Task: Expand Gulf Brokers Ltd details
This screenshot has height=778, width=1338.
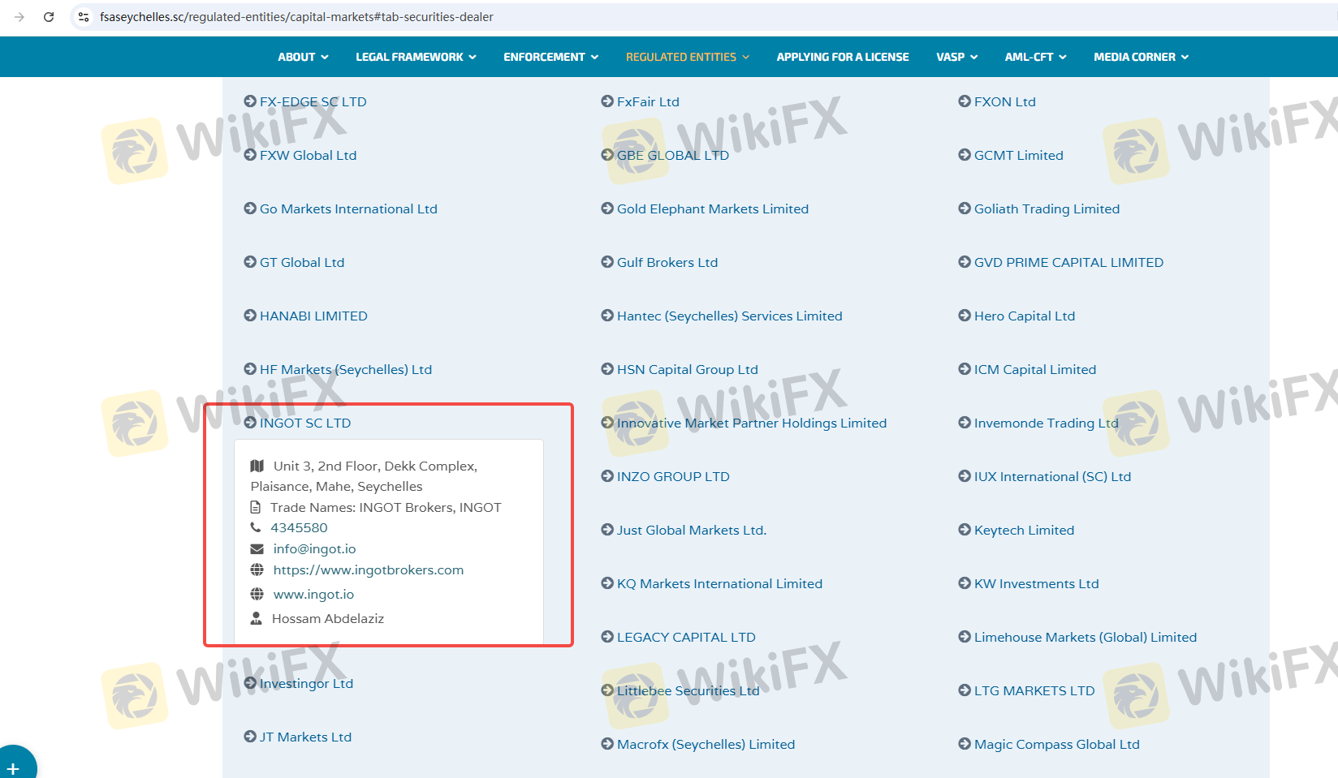Action: point(667,263)
